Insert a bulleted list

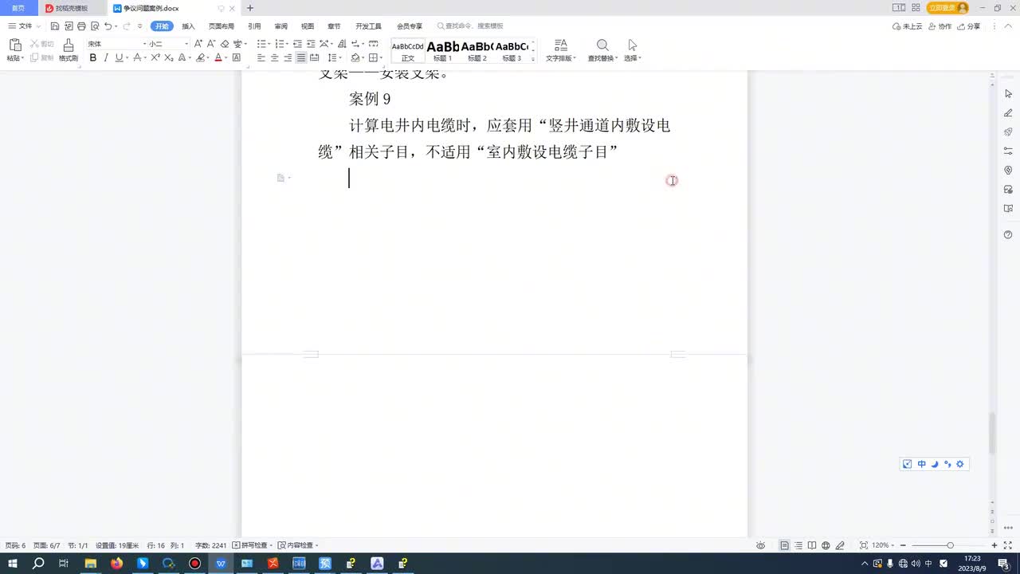(x=261, y=44)
